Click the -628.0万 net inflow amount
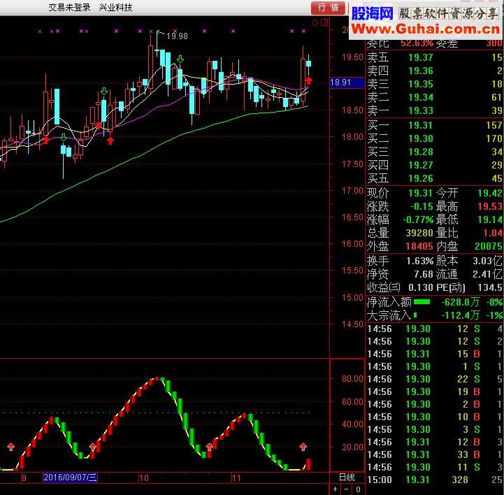 pos(461,302)
